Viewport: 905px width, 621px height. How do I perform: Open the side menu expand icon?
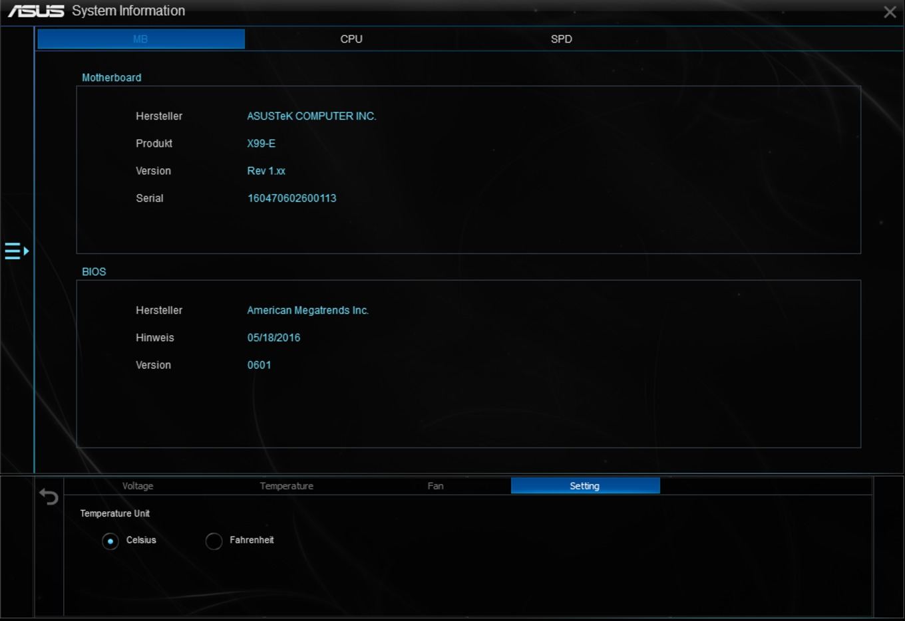click(x=17, y=251)
